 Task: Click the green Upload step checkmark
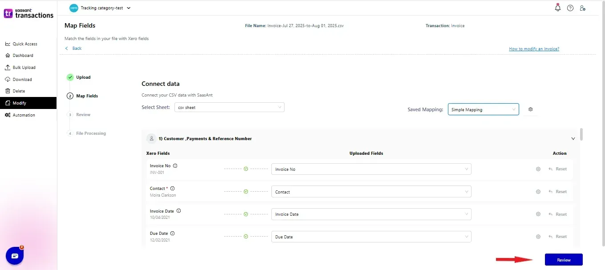click(70, 77)
